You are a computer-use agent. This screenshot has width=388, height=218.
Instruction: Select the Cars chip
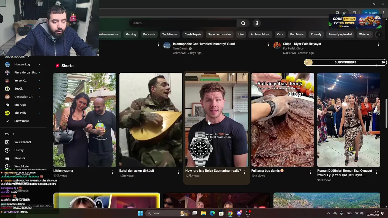[x=280, y=35]
